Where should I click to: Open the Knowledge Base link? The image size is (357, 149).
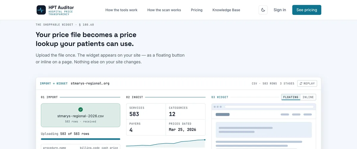pos(226,10)
